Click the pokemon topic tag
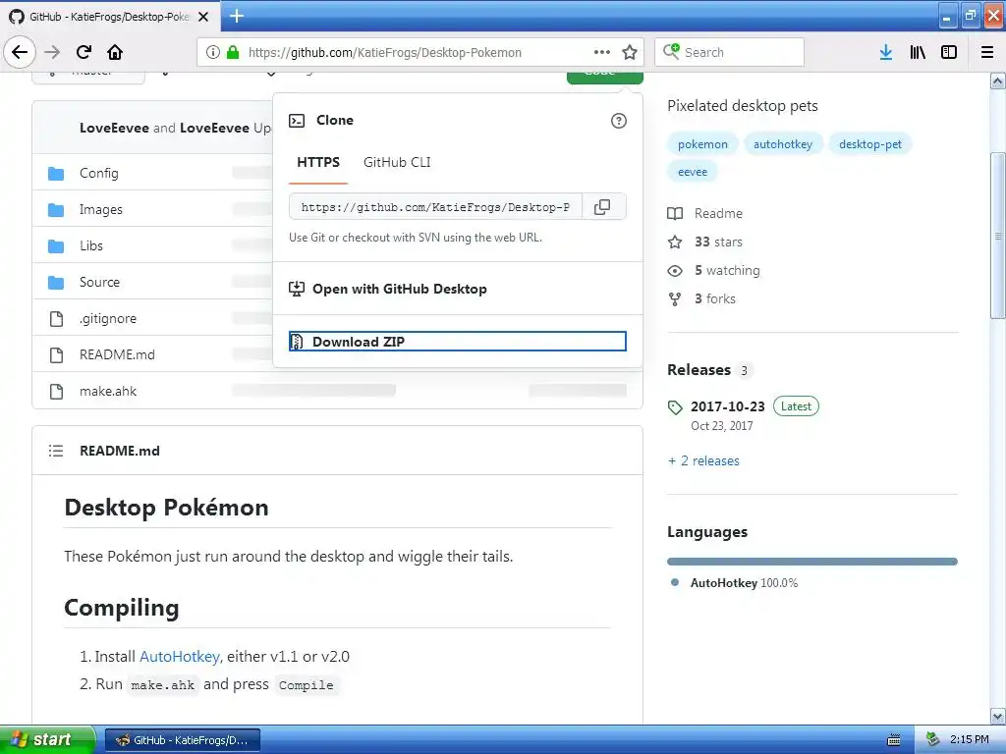This screenshot has width=1006, height=754. click(x=702, y=144)
